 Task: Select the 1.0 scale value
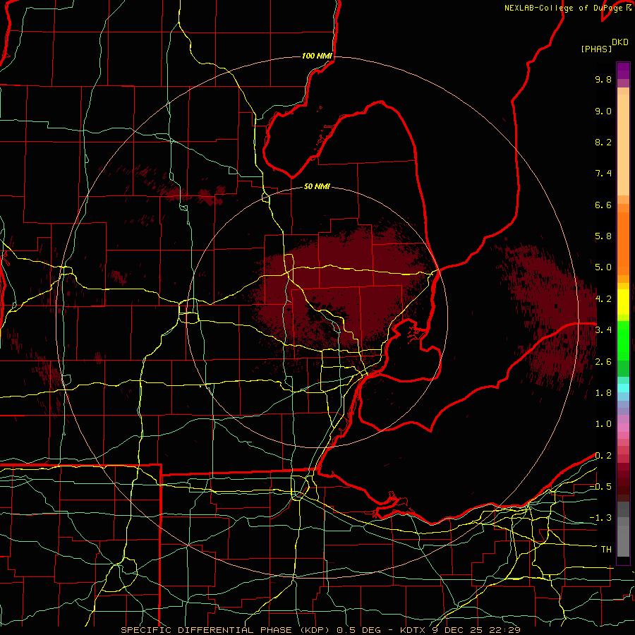(603, 424)
